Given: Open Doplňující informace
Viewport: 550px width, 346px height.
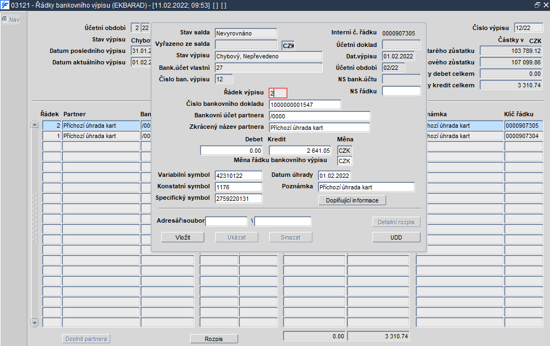Looking at the screenshot, I should point(352,200).
